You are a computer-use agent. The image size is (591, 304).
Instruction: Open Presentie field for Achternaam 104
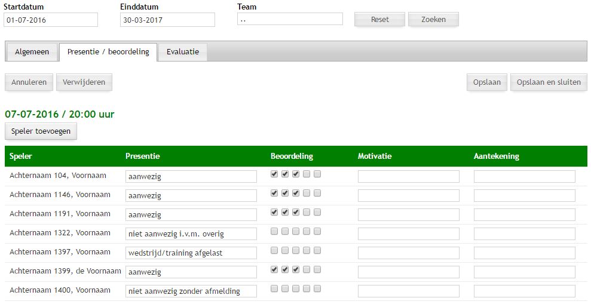191,177
